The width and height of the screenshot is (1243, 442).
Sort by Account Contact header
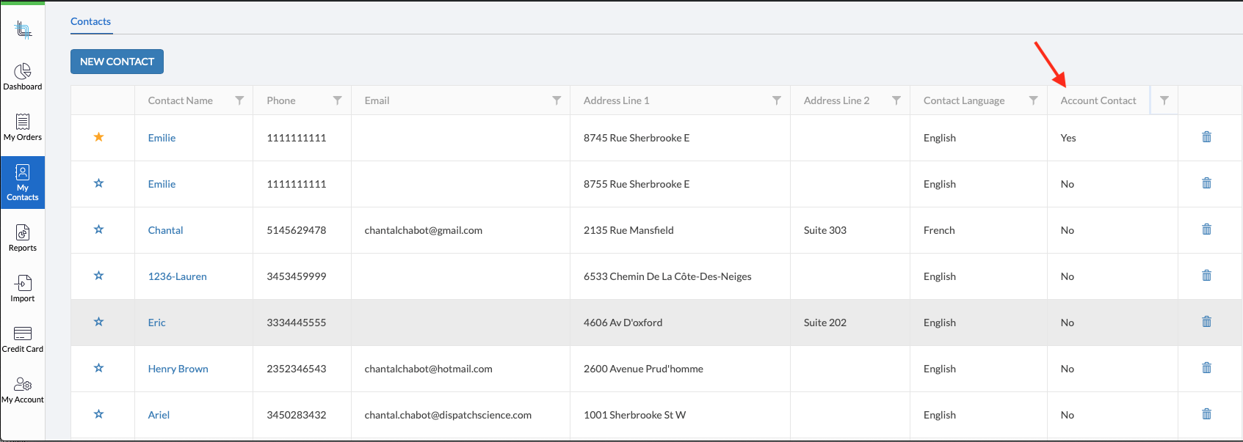point(1098,100)
